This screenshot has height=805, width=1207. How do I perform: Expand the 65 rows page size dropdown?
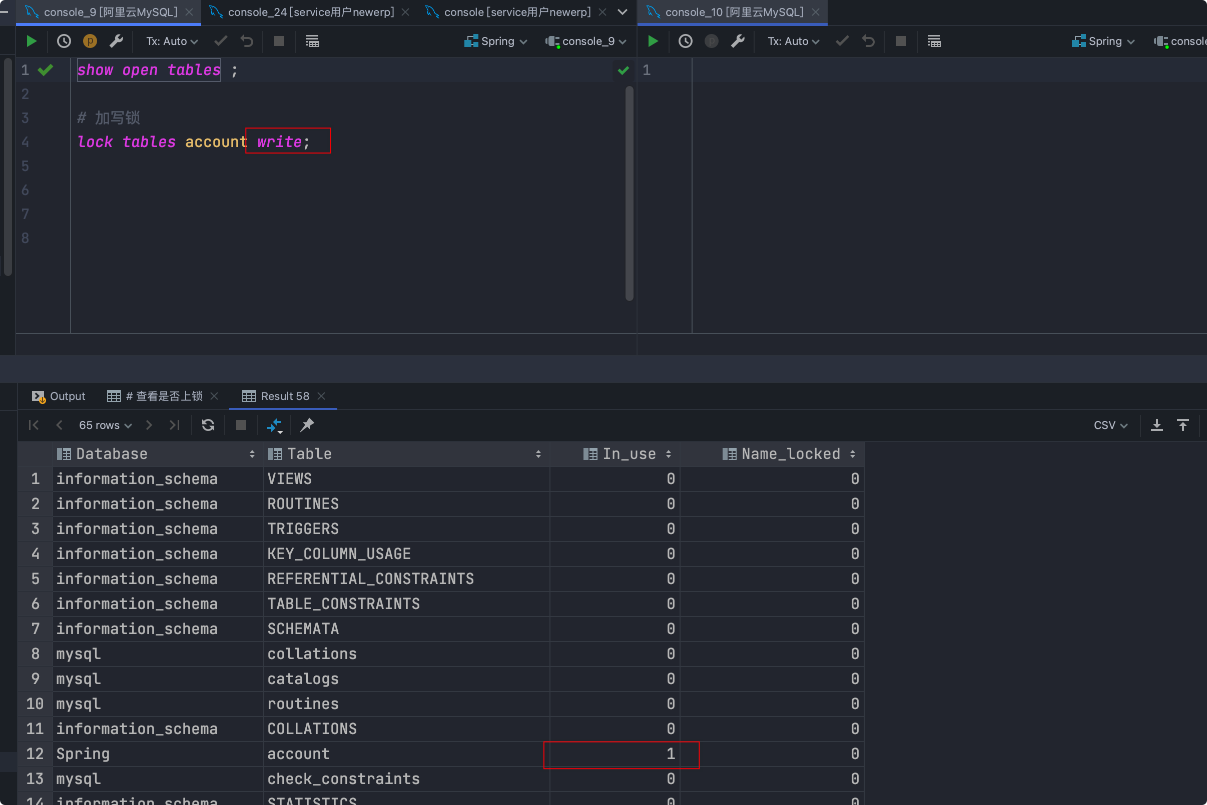(x=105, y=425)
